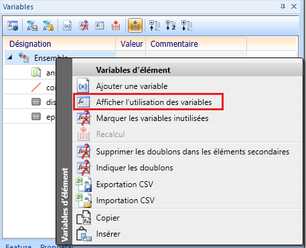Choose Marquer les variables inutilisées
306x248 pixels.
point(187,118)
